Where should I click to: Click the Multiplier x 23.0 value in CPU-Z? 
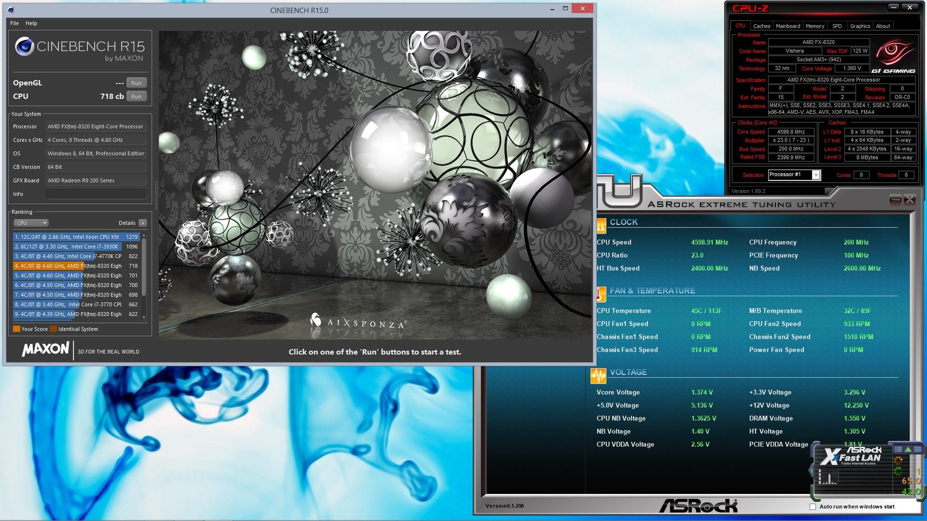click(x=791, y=141)
